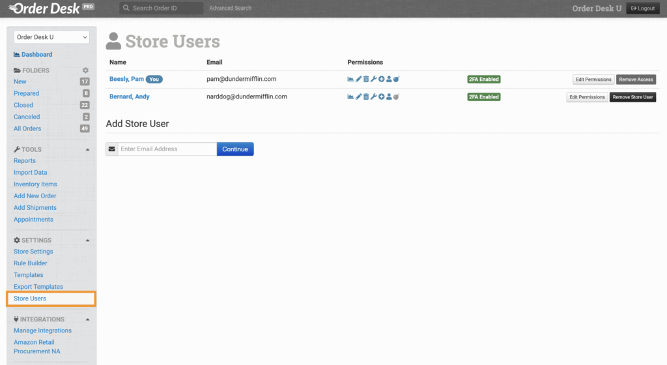Open the Advanced Search link
This screenshot has height=365, width=667.
(x=230, y=8)
